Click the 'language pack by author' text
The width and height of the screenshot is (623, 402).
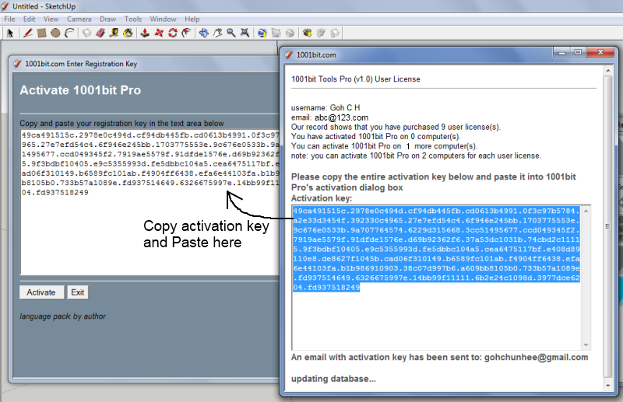click(63, 316)
